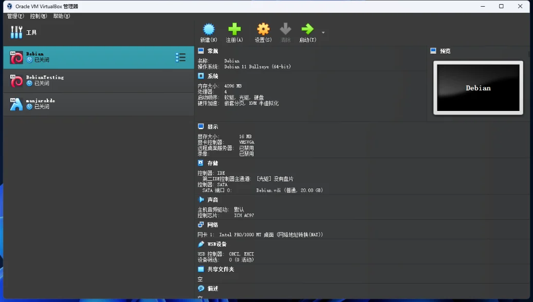This screenshot has height=302, width=533.
Task: Click the Audio (声音) section header
Action: coord(213,200)
